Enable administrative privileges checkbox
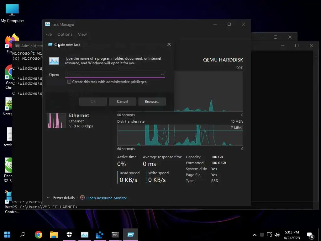The image size is (321, 241). [69, 82]
